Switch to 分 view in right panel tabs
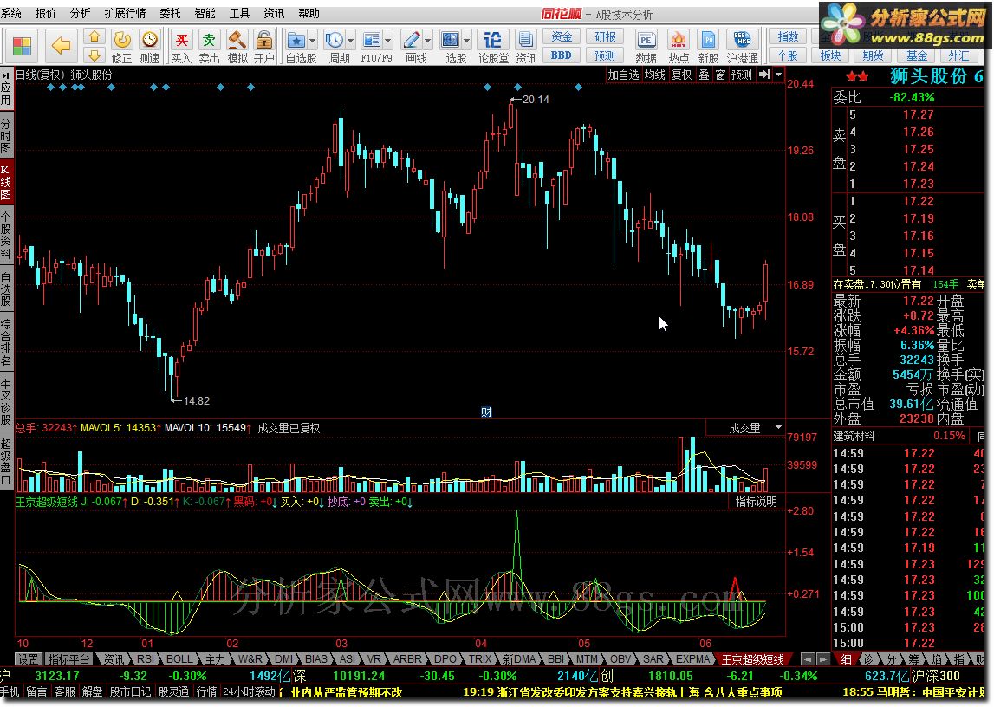The width and height of the screenshot is (994, 707). [x=891, y=659]
